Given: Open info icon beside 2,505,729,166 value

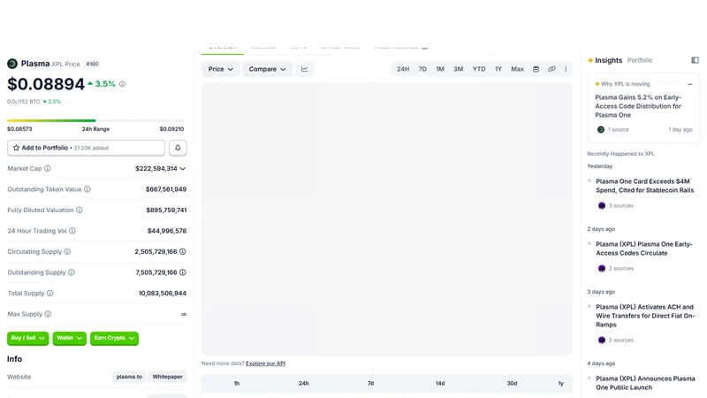Looking at the screenshot, I should pos(183,251).
